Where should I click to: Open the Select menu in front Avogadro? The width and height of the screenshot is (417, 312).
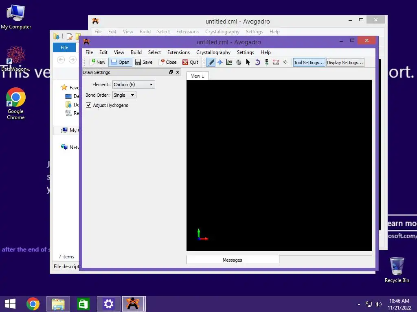(154, 52)
